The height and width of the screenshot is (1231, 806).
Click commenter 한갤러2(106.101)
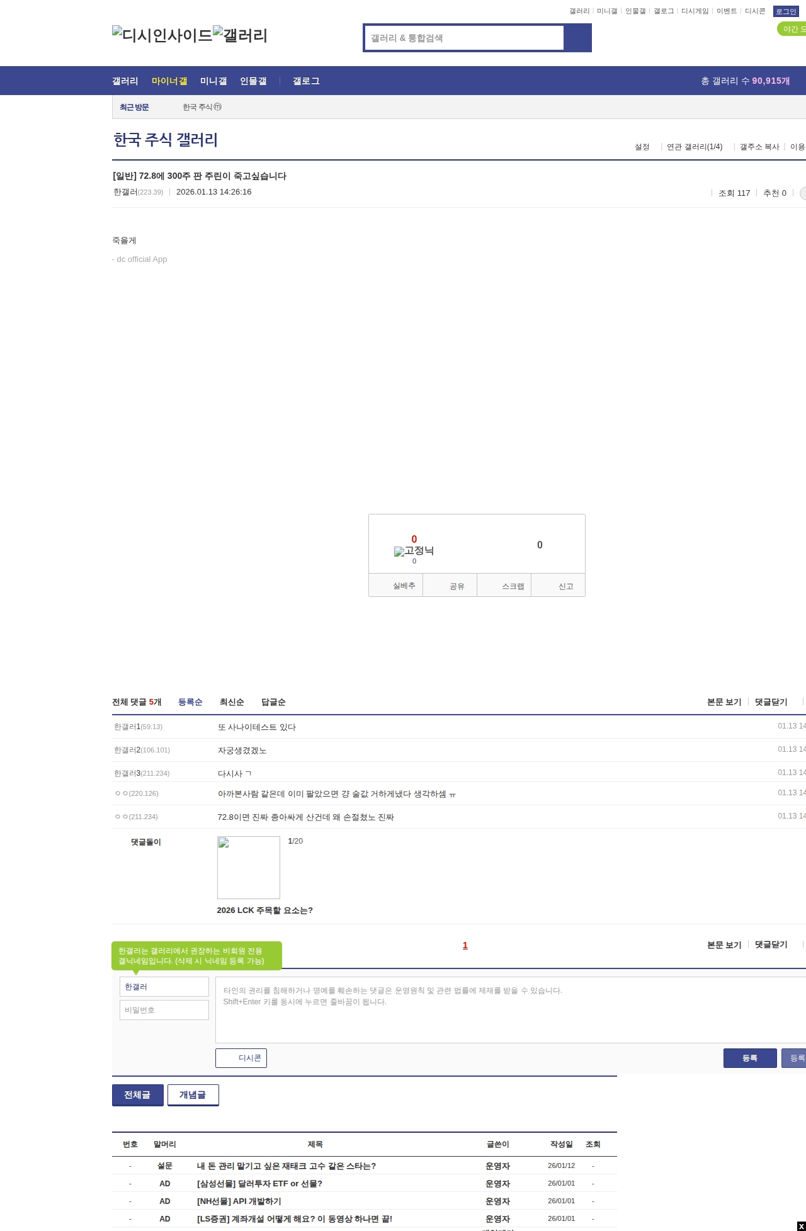tap(142, 750)
